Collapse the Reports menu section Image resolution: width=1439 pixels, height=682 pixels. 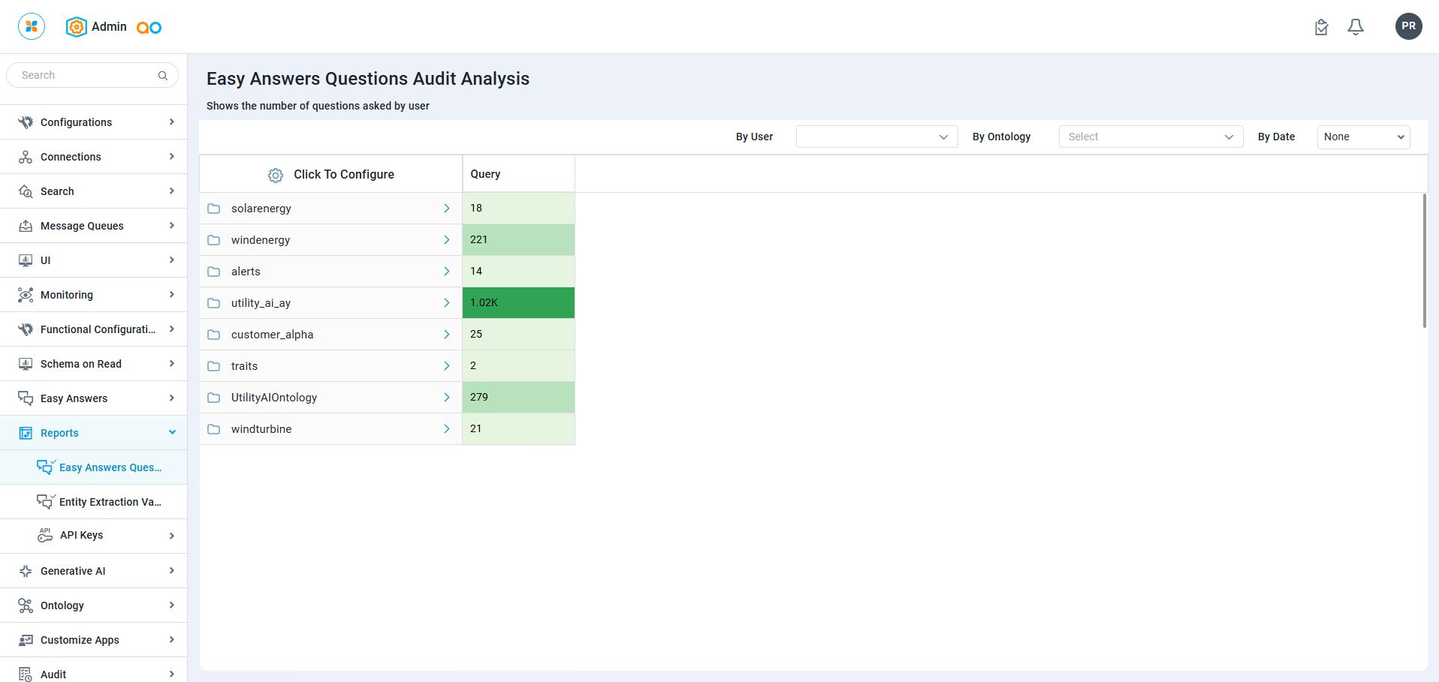pos(172,433)
